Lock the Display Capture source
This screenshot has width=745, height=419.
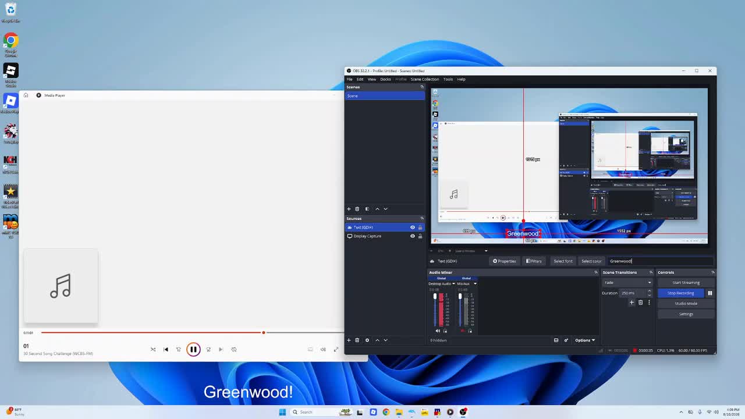420,236
